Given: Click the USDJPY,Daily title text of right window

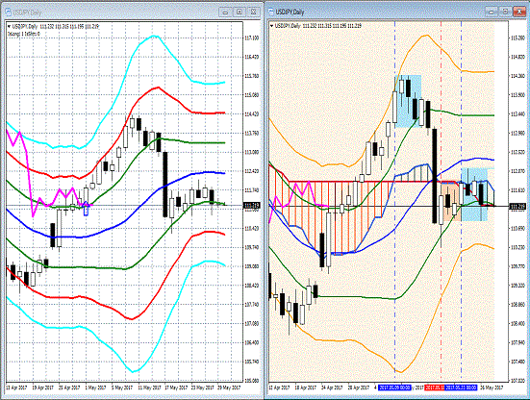Looking at the screenshot, I should (x=290, y=12).
